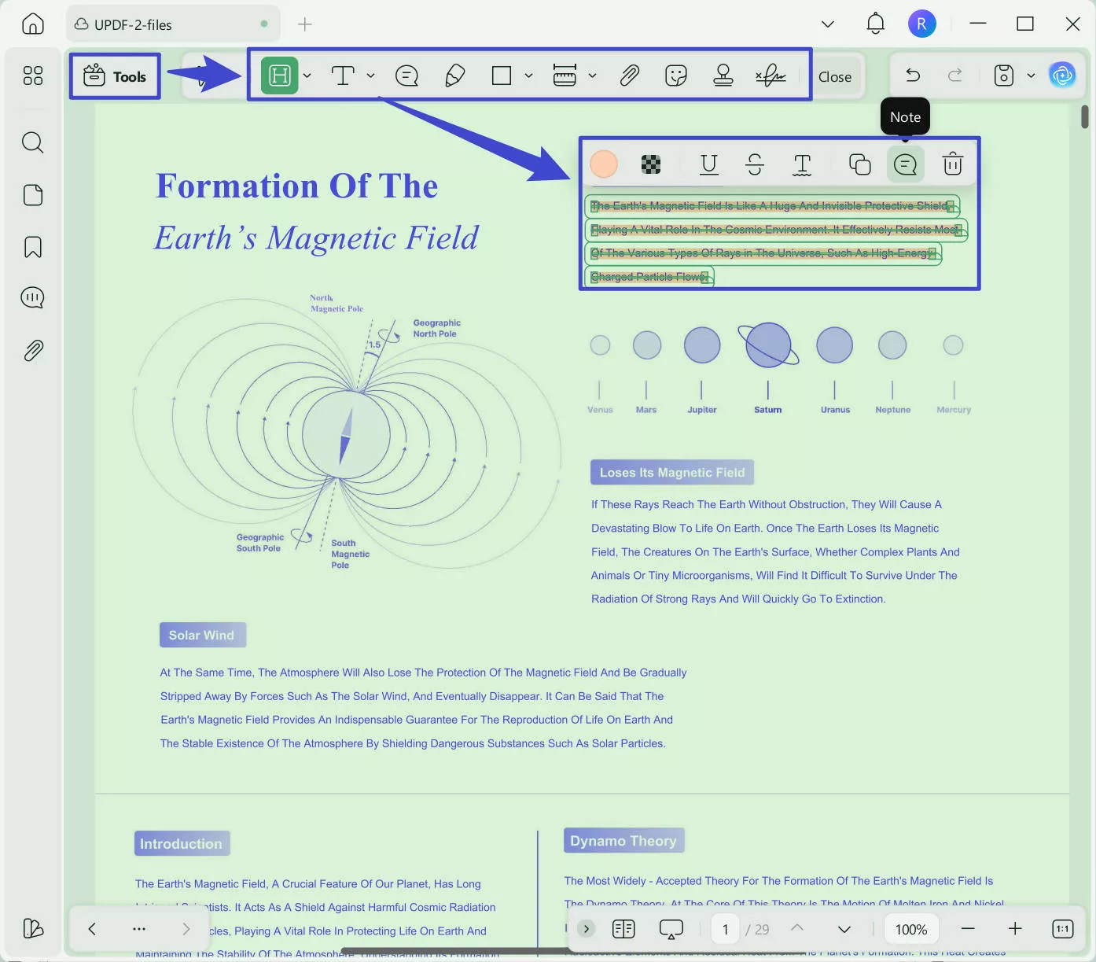Screen dimensions: 1096x962
Task: Open the UPDF AI assistant
Action: click(x=1062, y=76)
